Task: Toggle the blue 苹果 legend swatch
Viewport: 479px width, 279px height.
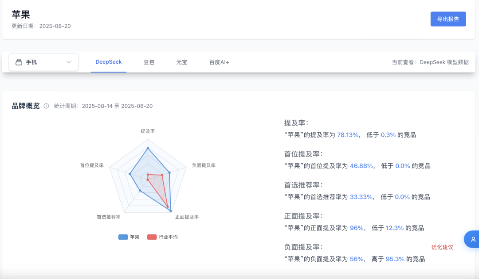Action: click(x=123, y=237)
